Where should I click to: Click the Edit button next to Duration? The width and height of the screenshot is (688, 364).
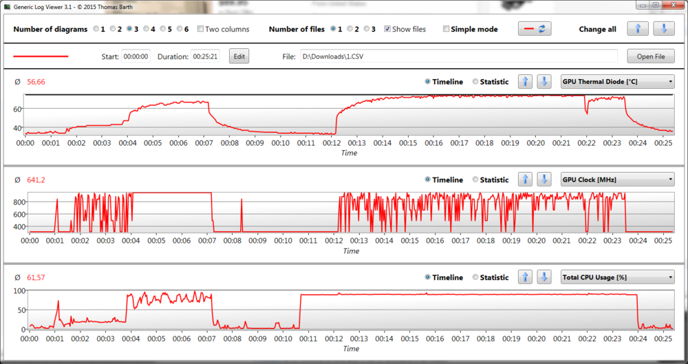(239, 56)
